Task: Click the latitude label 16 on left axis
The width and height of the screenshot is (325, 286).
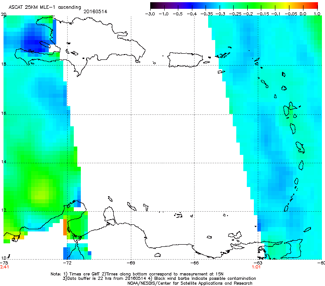Action: (4, 114)
